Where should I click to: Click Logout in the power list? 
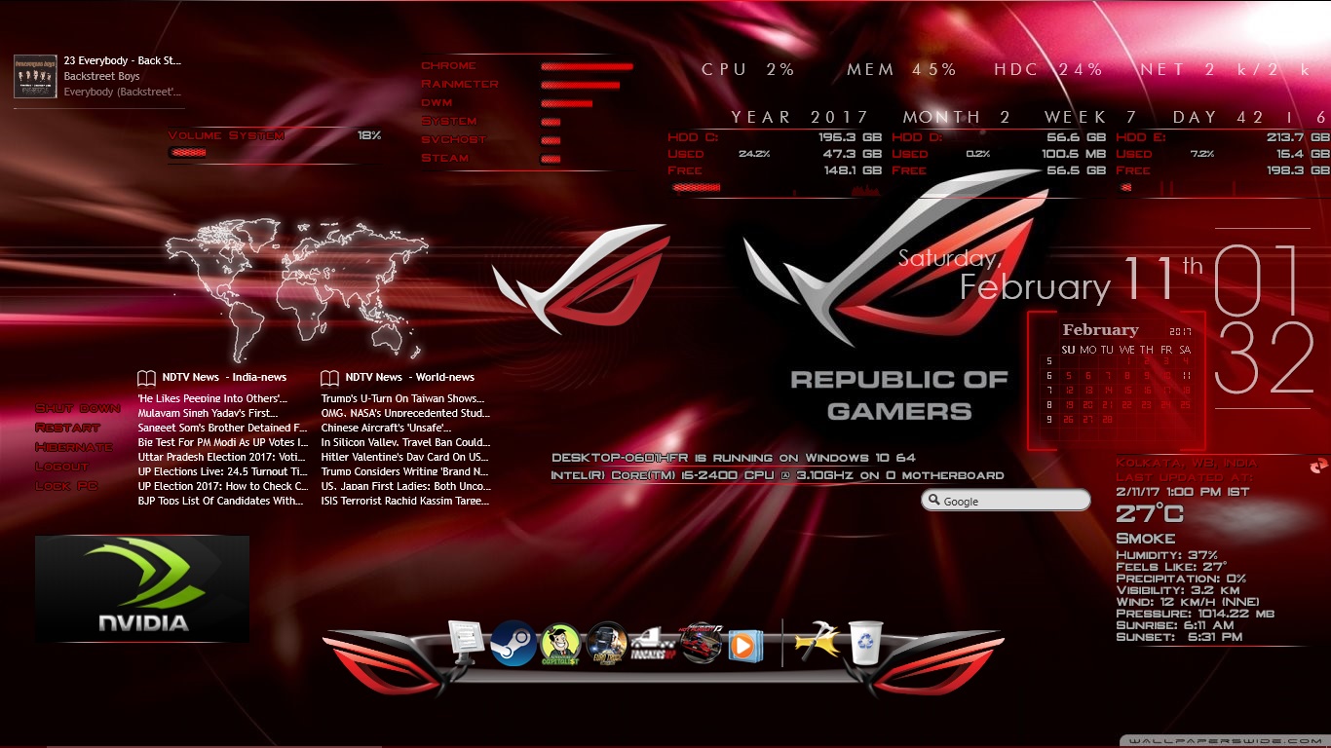[61, 467]
